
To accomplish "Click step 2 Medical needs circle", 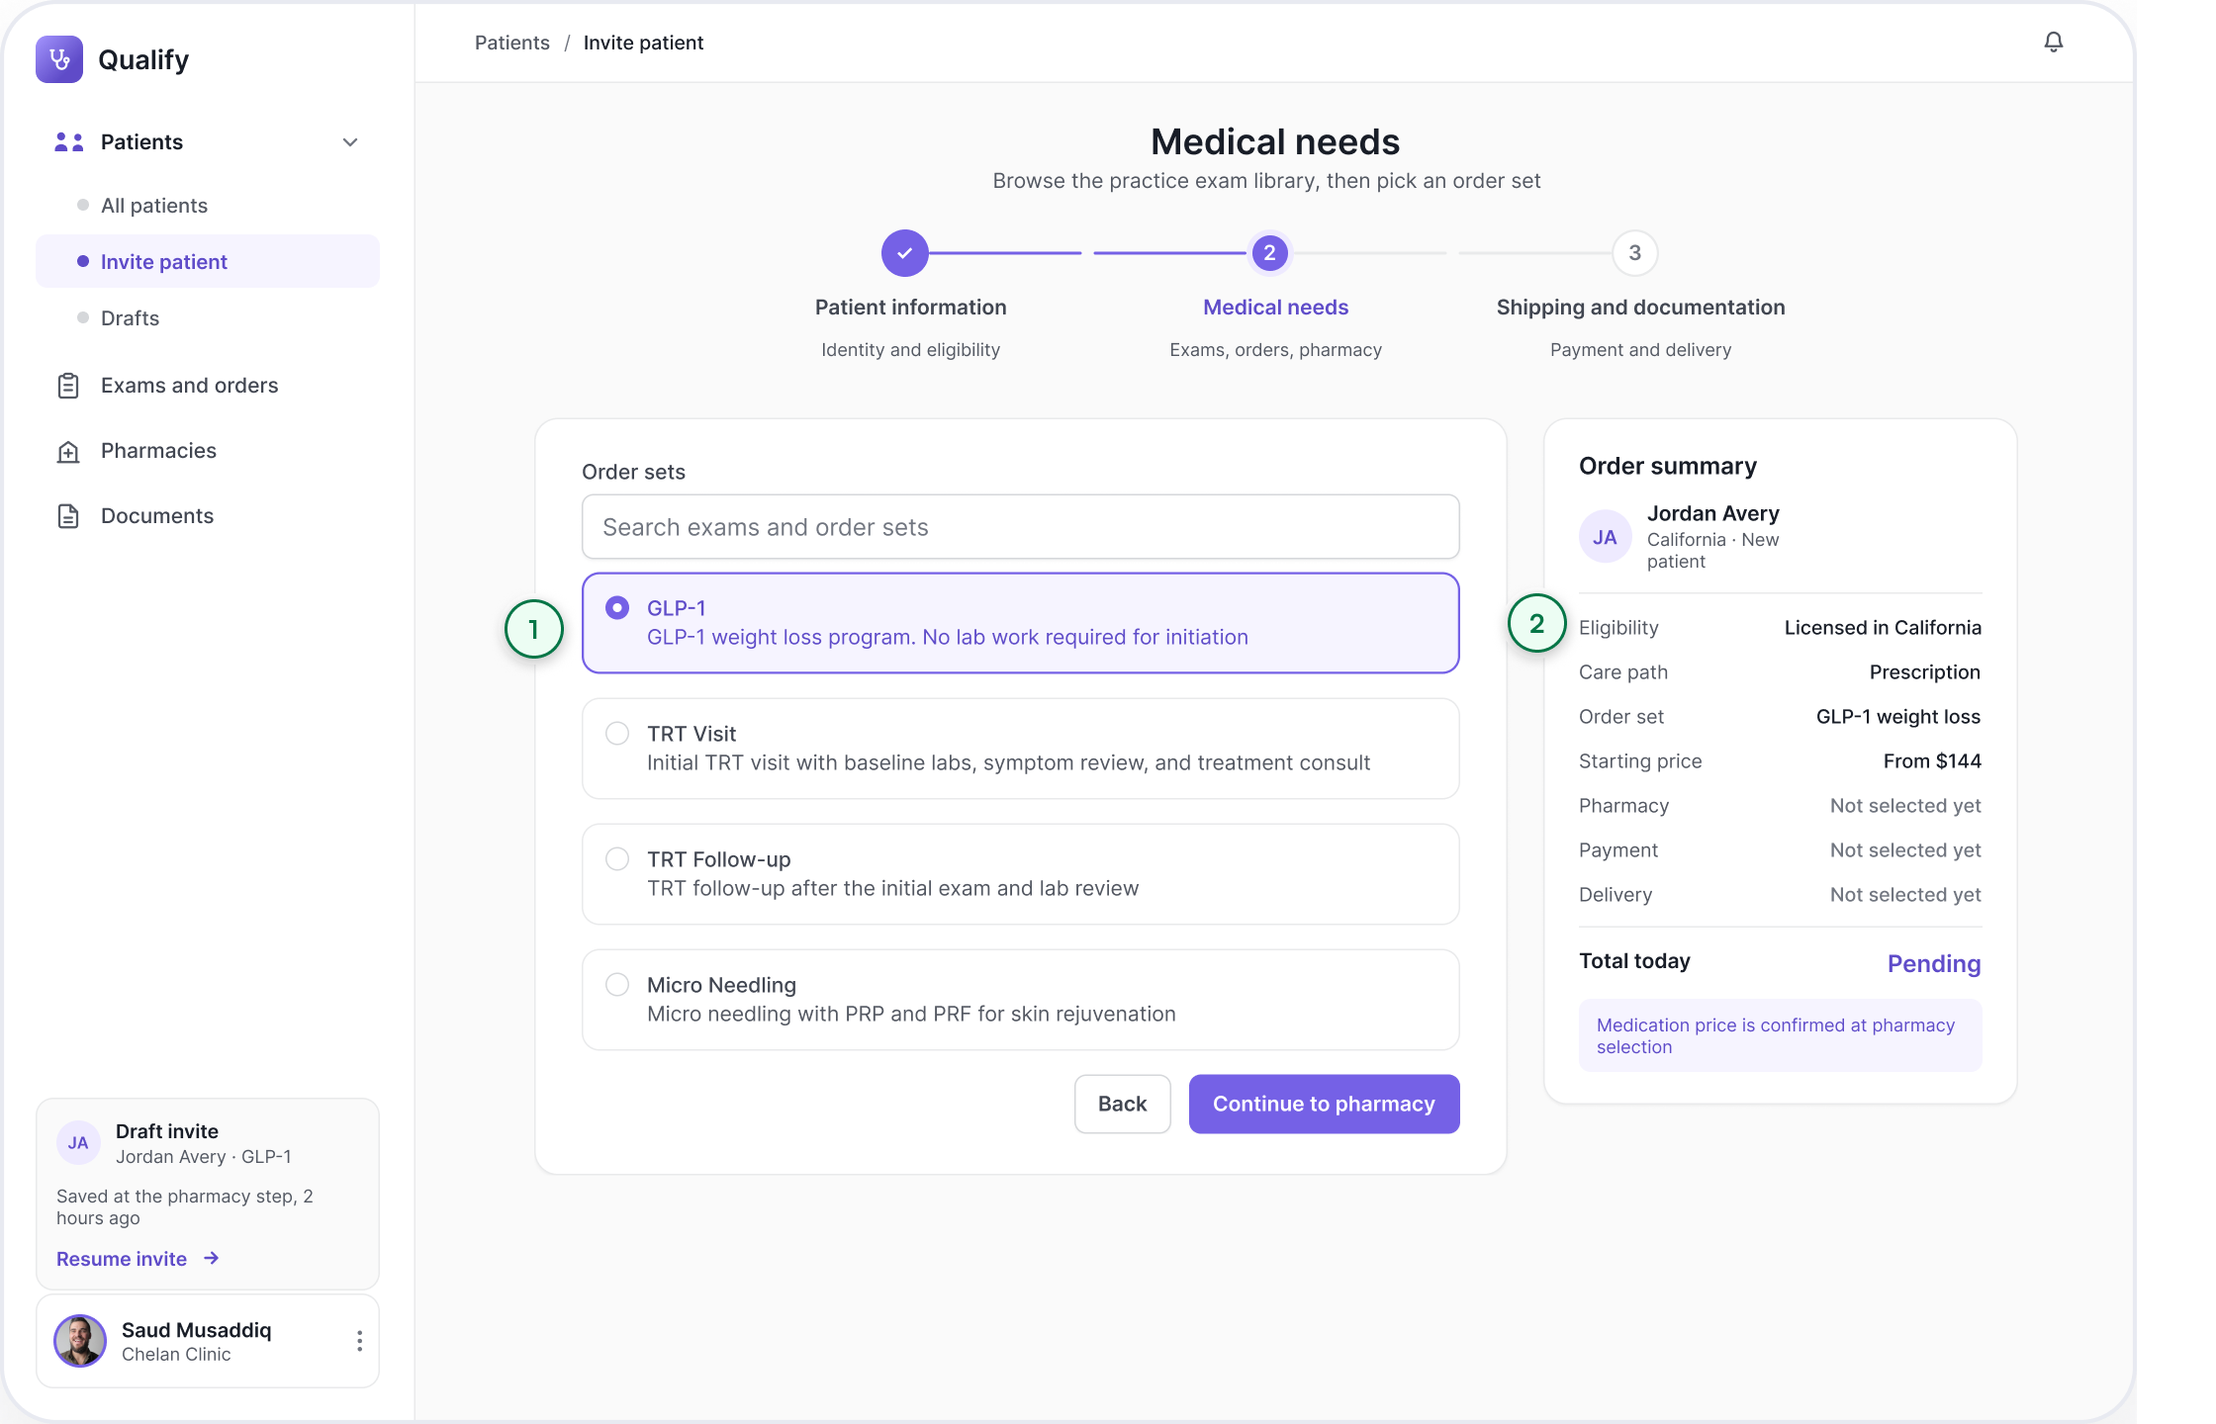I will tap(1269, 253).
